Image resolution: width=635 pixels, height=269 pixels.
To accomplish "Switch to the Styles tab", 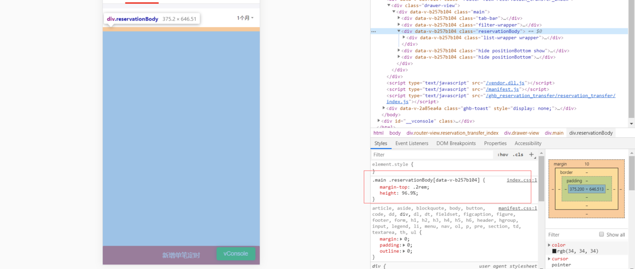I will (380, 143).
